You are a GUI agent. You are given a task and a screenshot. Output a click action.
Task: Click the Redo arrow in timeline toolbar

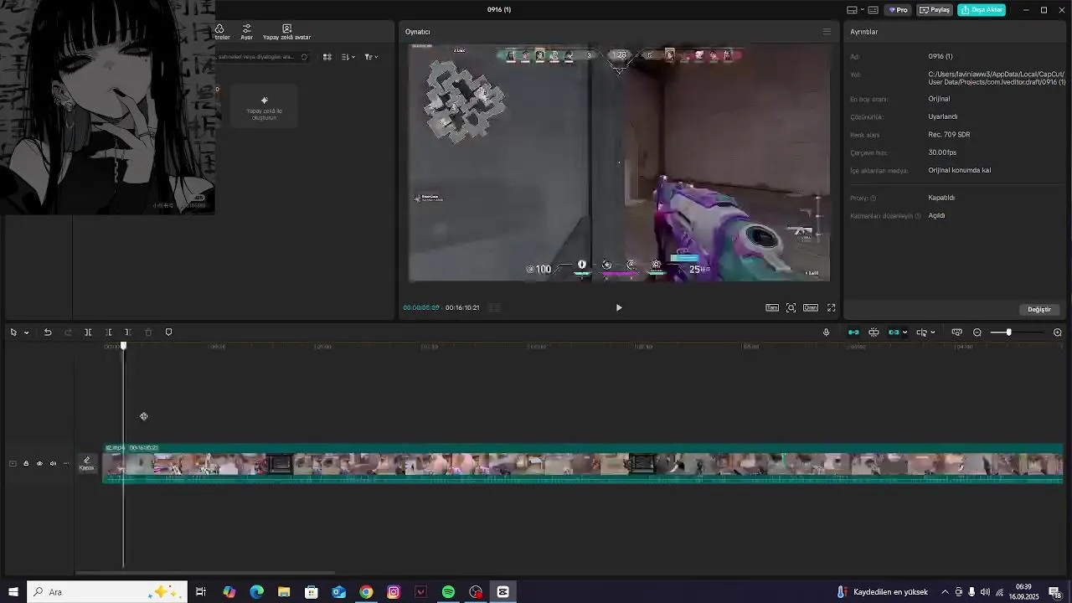(68, 332)
